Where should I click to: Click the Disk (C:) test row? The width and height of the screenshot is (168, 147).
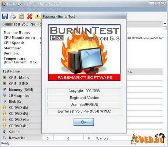click(x=21, y=102)
